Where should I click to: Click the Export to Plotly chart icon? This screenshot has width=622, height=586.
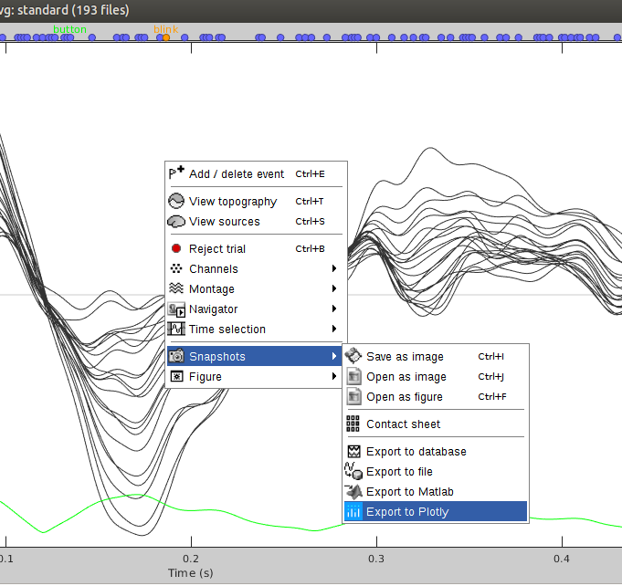[353, 512]
